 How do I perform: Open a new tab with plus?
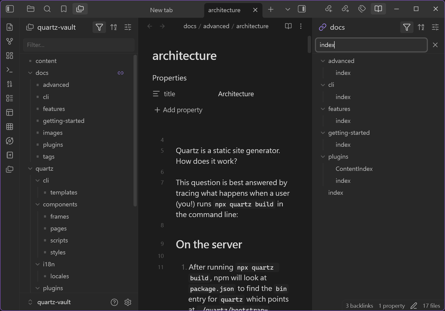271,9
